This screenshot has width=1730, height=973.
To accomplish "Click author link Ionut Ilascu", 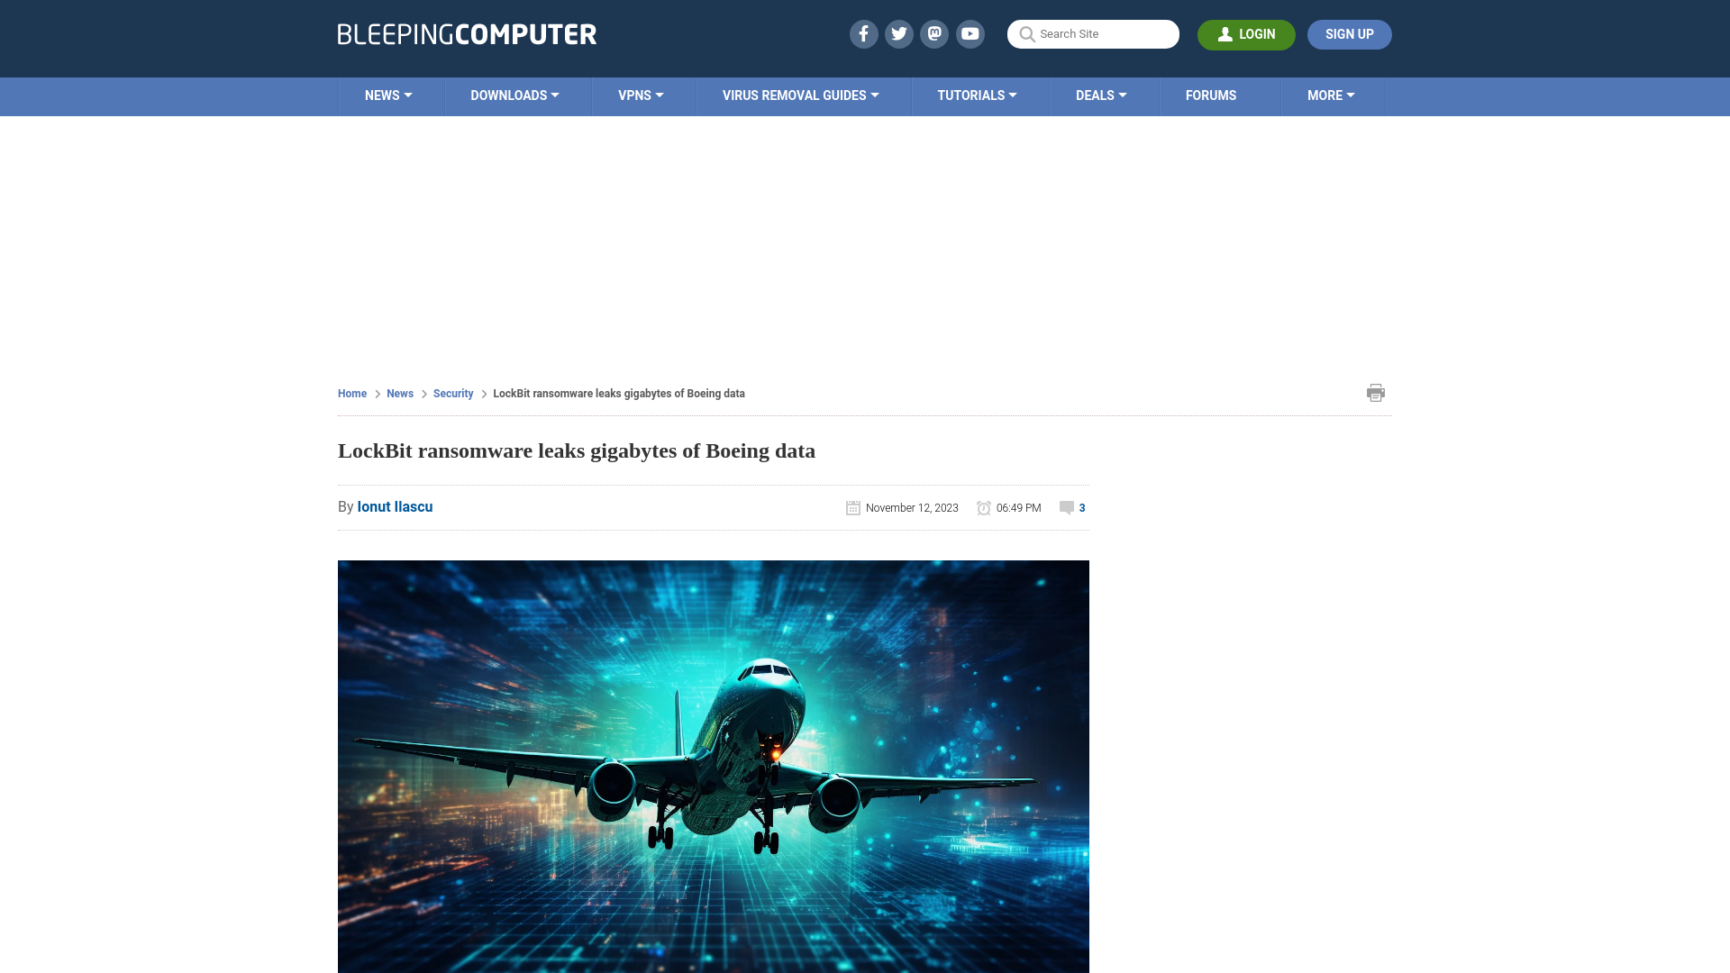I will (395, 506).
